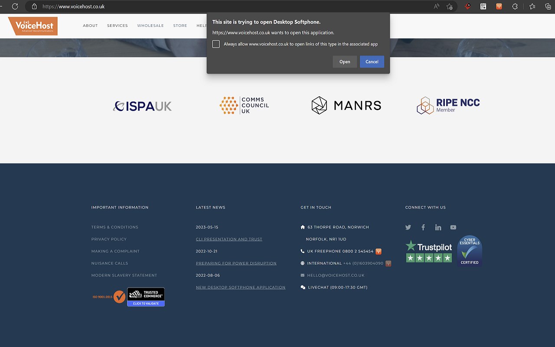Add this page to favorites star icon
The image size is (555, 347).
[450, 7]
